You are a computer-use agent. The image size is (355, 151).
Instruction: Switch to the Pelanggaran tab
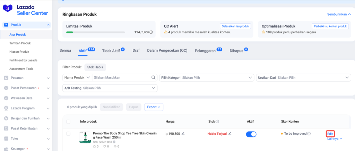click(x=208, y=50)
